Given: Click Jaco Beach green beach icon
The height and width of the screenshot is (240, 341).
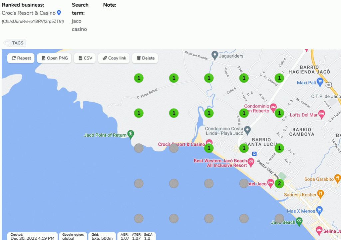Looking at the screenshot, I should [x=299, y=221].
